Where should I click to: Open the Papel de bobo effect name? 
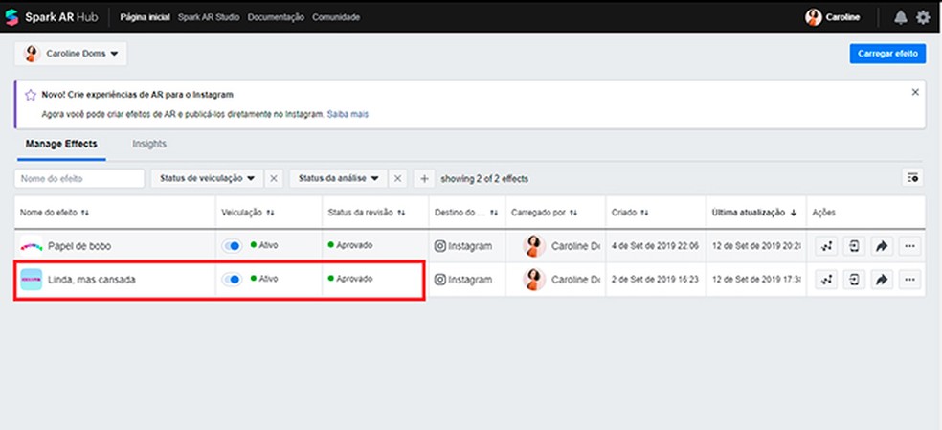(79, 246)
